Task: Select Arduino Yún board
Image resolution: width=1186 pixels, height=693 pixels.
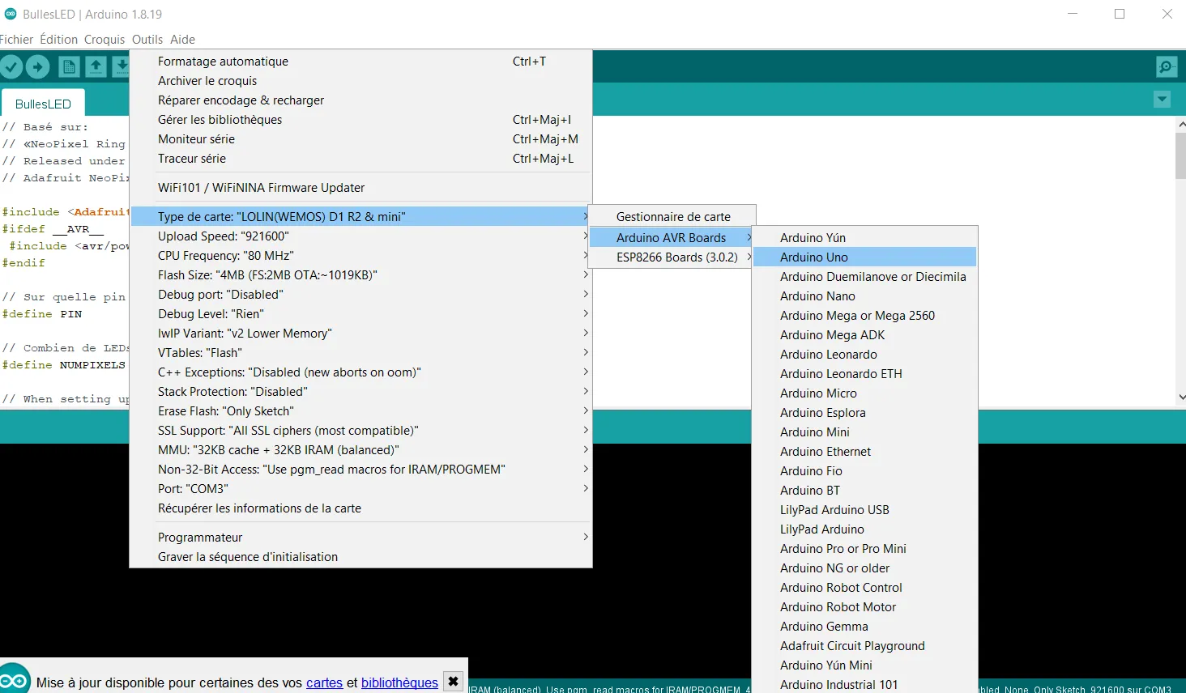Action: click(x=864, y=238)
